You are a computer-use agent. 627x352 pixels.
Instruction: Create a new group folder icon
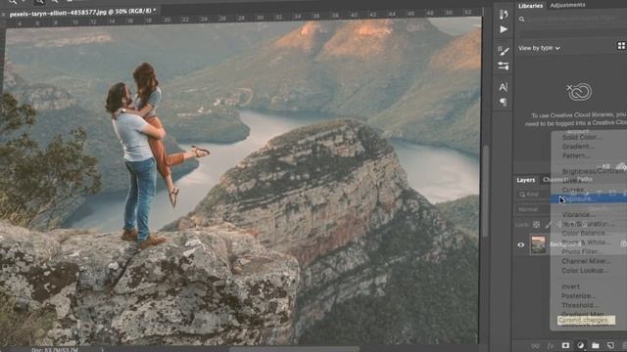point(596,345)
